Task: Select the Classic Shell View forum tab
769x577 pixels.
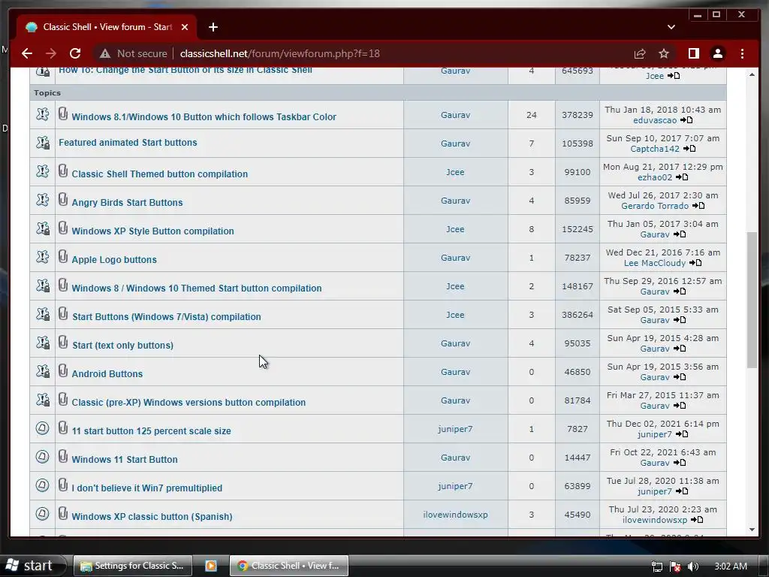Action: (107, 27)
